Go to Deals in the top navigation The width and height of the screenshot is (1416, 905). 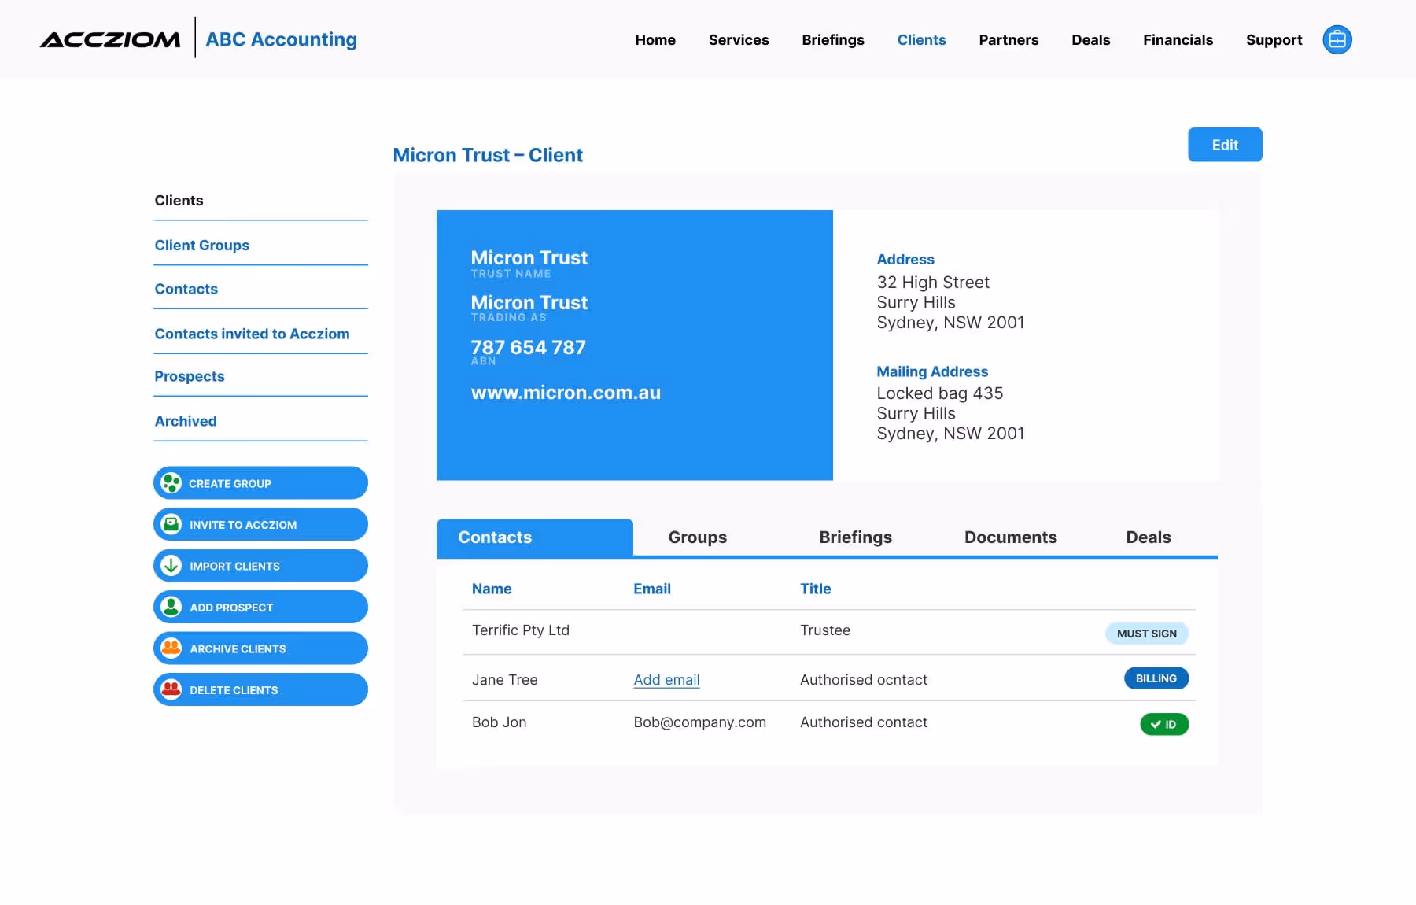click(x=1090, y=40)
